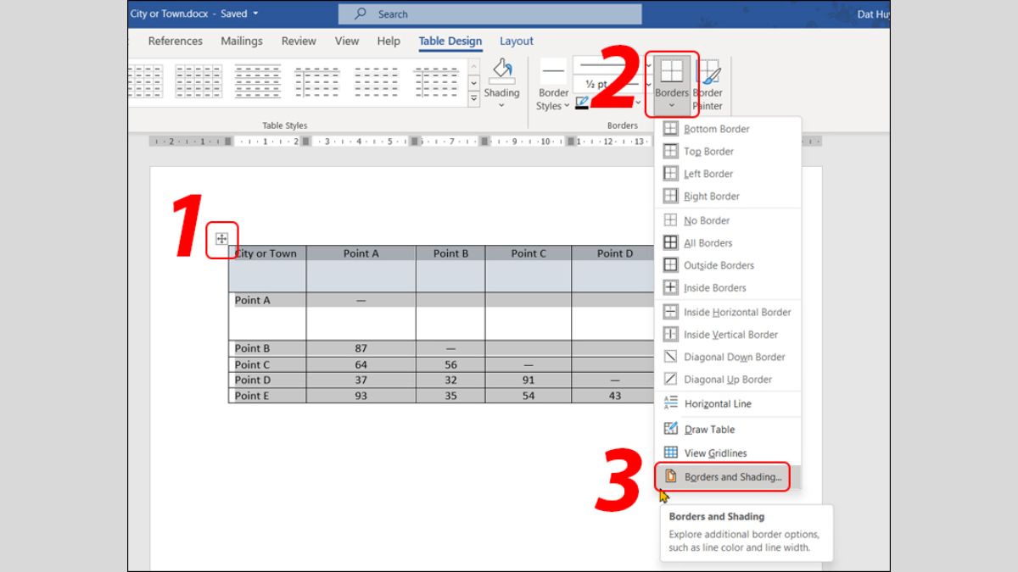Expand the Table Styles gallery
Viewport: 1018px width, 572px height.
click(473, 99)
